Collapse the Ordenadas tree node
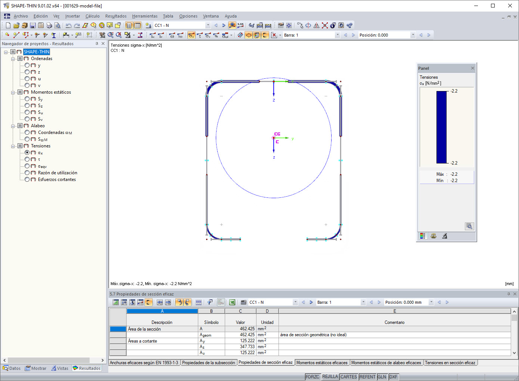 [13, 59]
